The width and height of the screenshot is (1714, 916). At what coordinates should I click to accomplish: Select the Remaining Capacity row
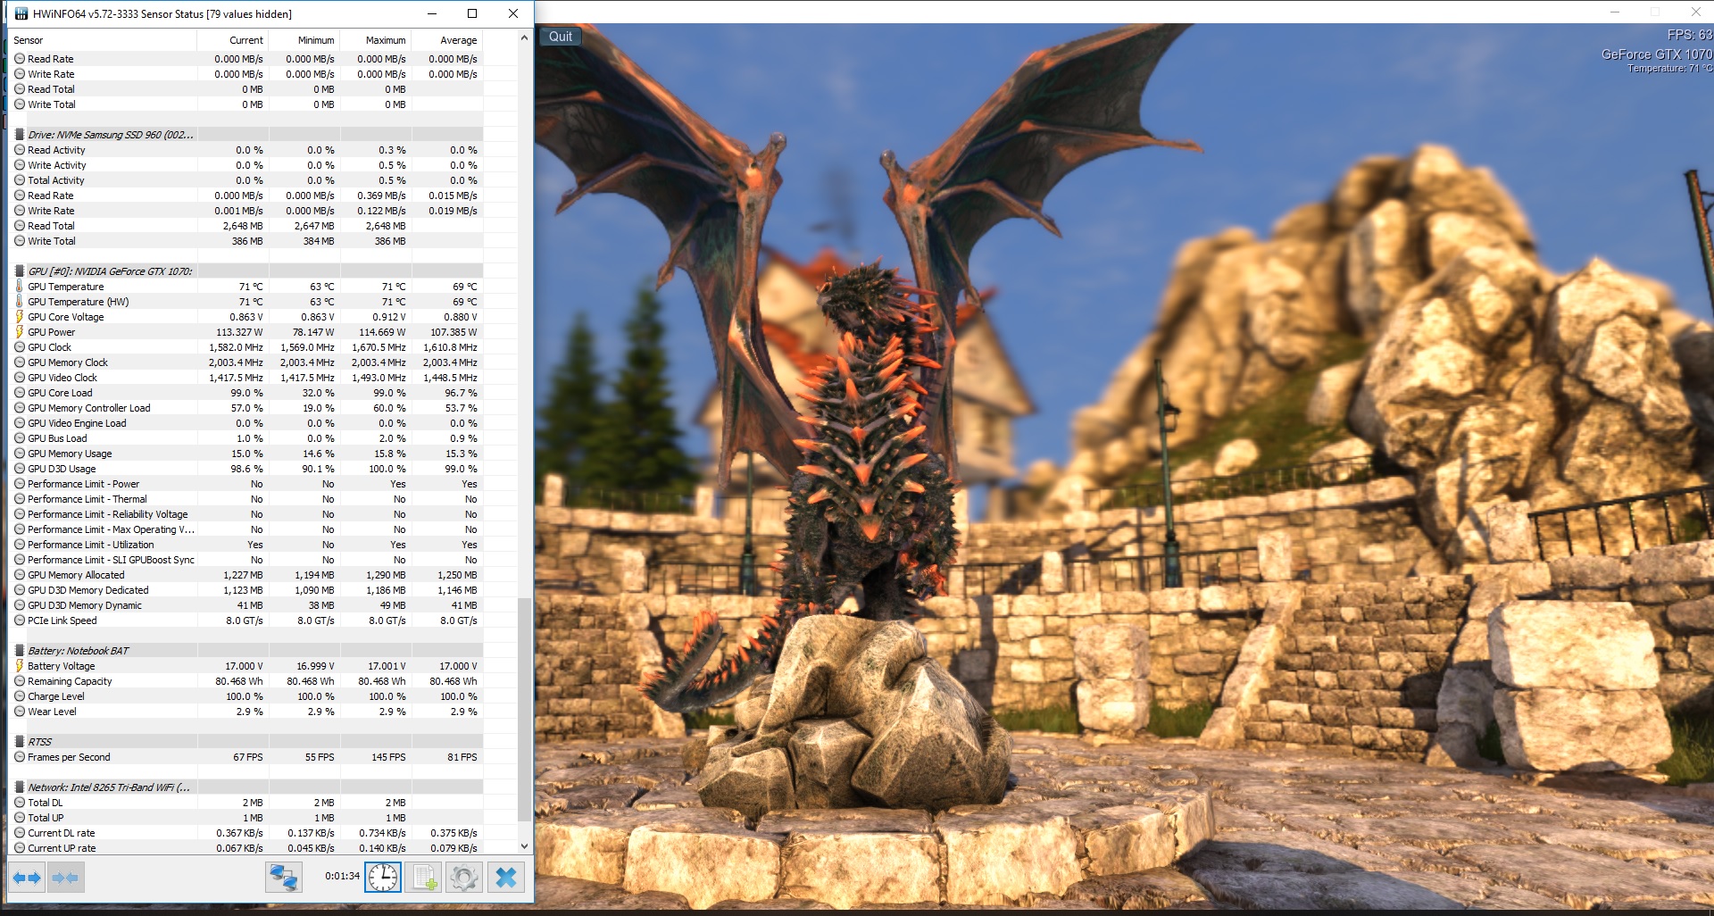[246, 681]
